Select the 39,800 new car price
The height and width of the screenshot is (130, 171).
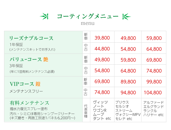coord(102,38)
